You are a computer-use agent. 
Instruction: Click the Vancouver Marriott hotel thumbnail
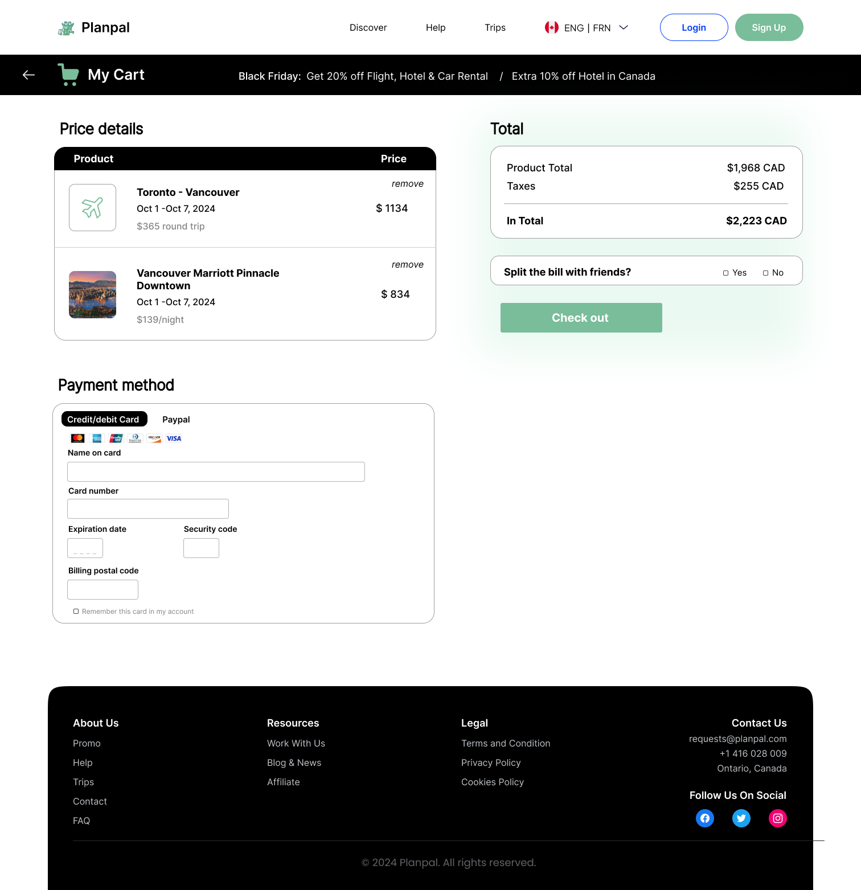point(92,294)
